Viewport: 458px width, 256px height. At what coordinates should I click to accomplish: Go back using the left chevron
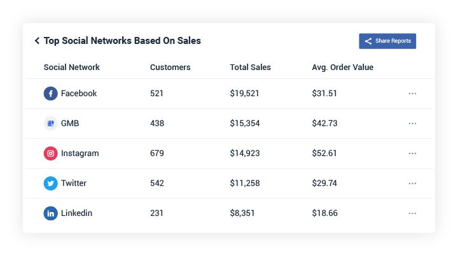pyautogui.click(x=37, y=41)
